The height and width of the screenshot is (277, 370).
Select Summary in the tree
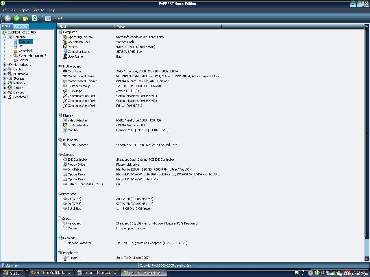25,42
